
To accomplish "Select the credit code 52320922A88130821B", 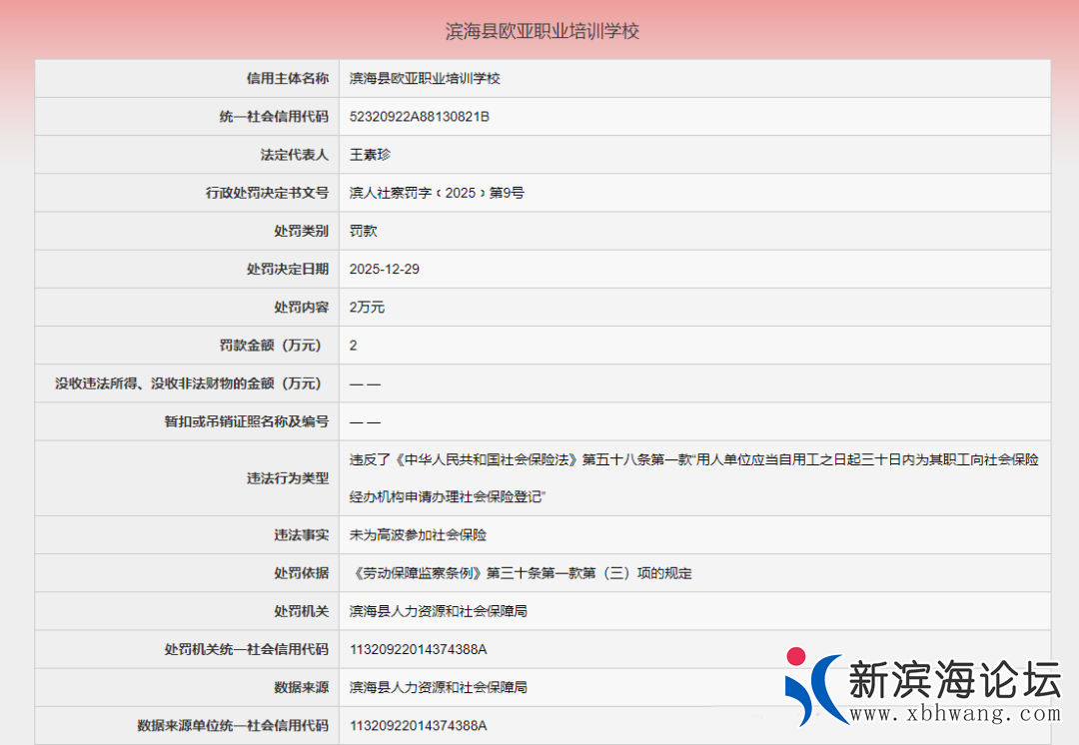I will (420, 117).
